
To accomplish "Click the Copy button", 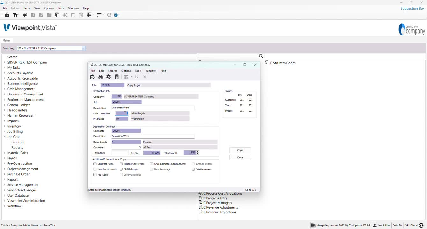I will [x=240, y=150].
